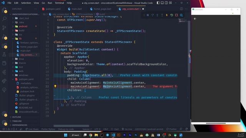
Task: Open the Edit menu
Action: 16,3
